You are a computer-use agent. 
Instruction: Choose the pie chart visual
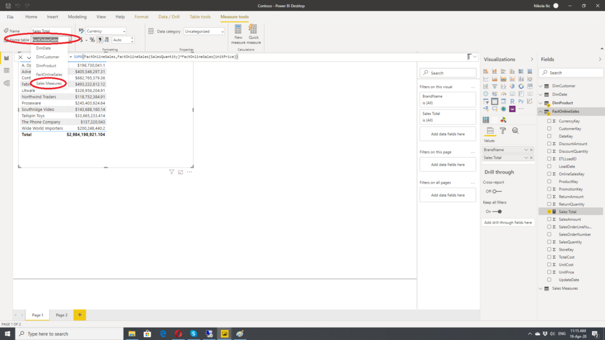tap(512, 86)
